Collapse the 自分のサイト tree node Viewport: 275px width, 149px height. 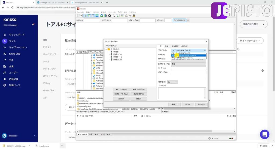(x=106, y=49)
